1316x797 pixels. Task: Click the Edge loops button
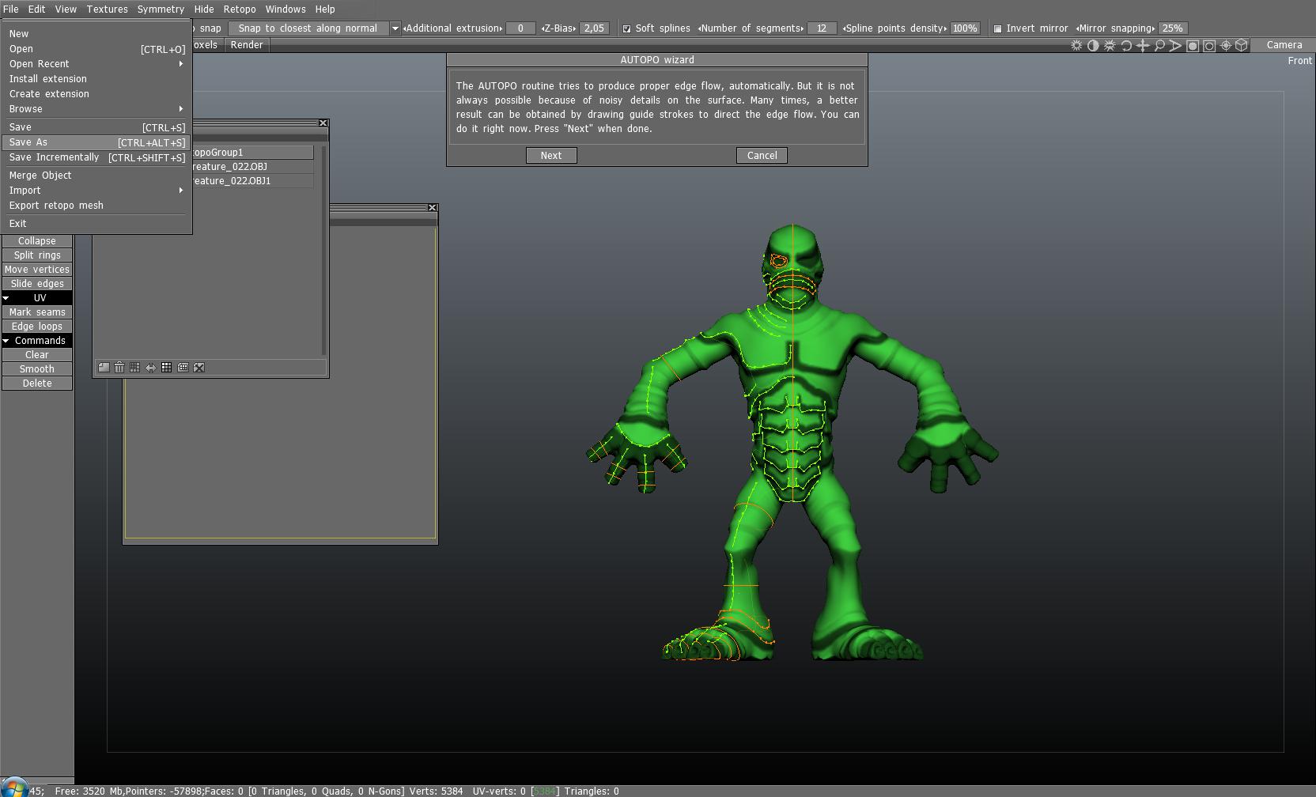(37, 327)
